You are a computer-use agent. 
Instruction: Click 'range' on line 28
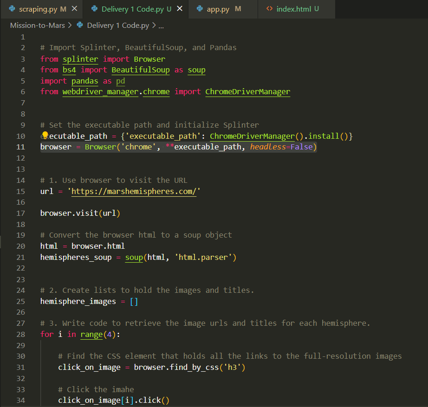tap(91, 335)
